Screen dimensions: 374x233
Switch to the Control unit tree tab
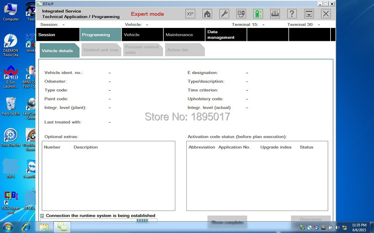(101, 50)
